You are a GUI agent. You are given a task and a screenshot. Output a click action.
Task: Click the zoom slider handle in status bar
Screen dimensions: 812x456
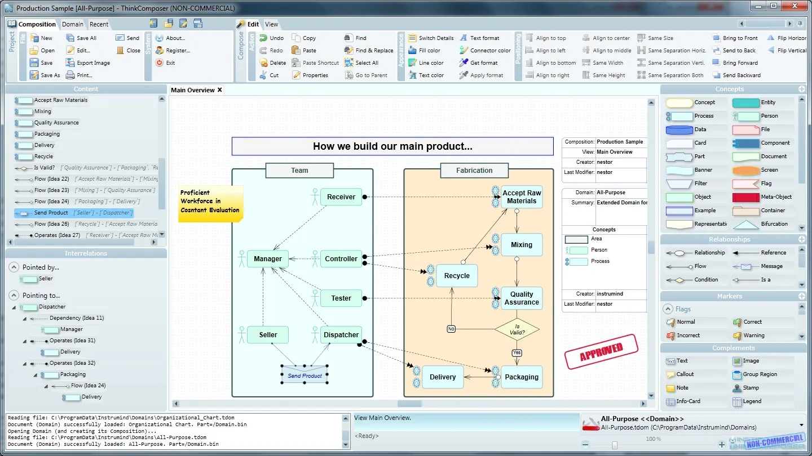tap(614, 445)
